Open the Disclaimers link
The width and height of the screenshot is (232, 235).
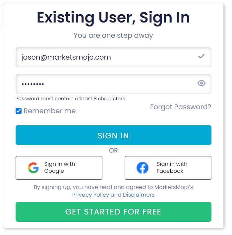[x=139, y=195]
